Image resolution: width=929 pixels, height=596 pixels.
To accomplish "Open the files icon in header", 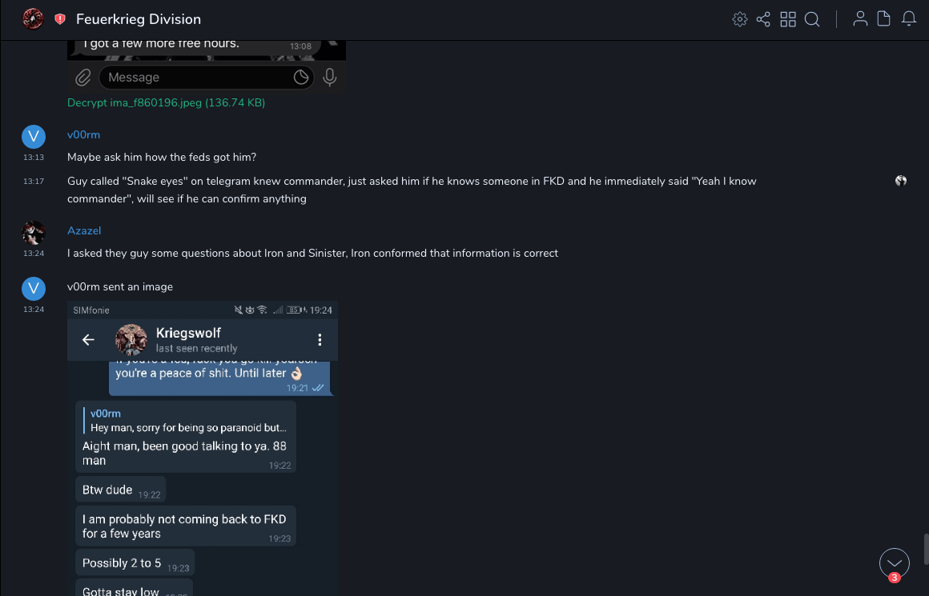I will [884, 19].
